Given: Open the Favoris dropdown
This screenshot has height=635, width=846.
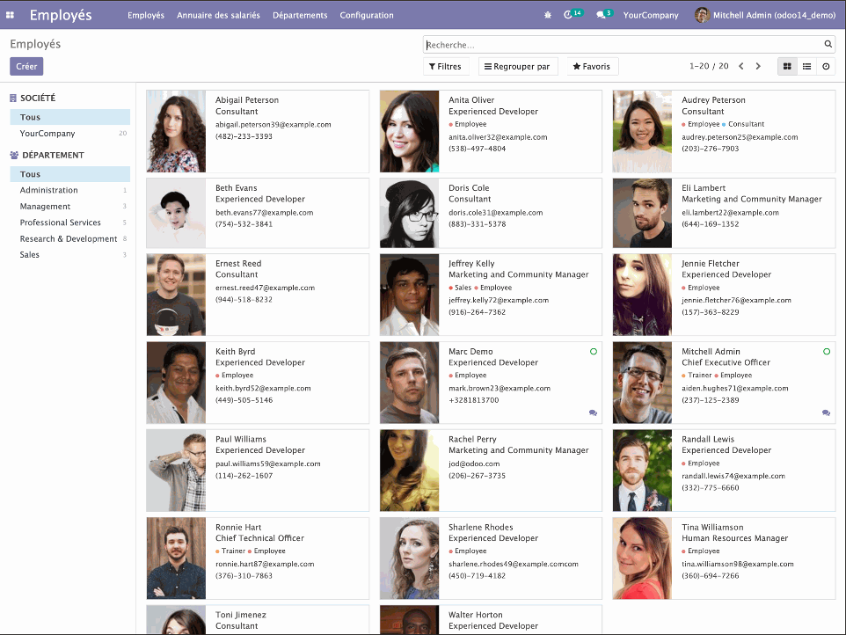Looking at the screenshot, I should [592, 66].
